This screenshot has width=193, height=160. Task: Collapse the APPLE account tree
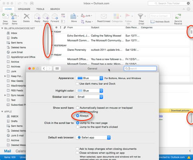[x=2, y=112]
